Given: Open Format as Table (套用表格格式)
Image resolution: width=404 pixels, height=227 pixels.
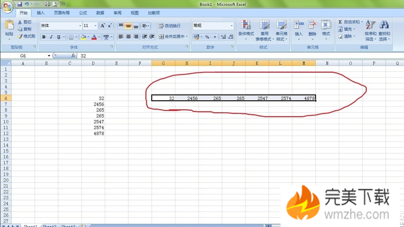Looking at the screenshot, I should [265, 30].
